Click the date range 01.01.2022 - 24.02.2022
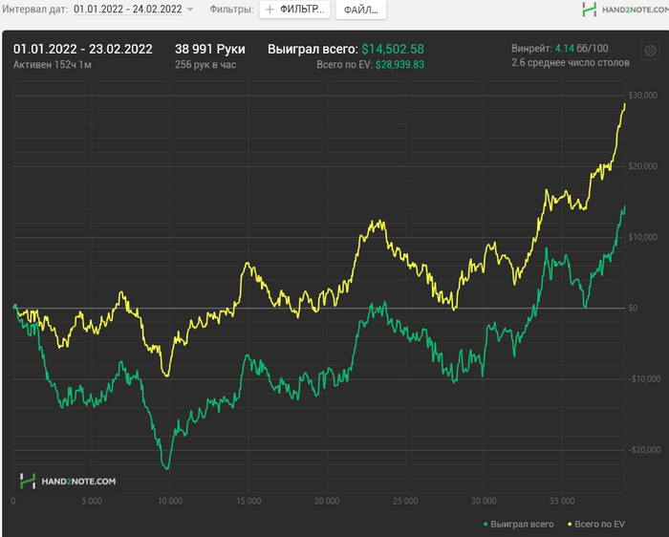The image size is (669, 537). click(127, 9)
